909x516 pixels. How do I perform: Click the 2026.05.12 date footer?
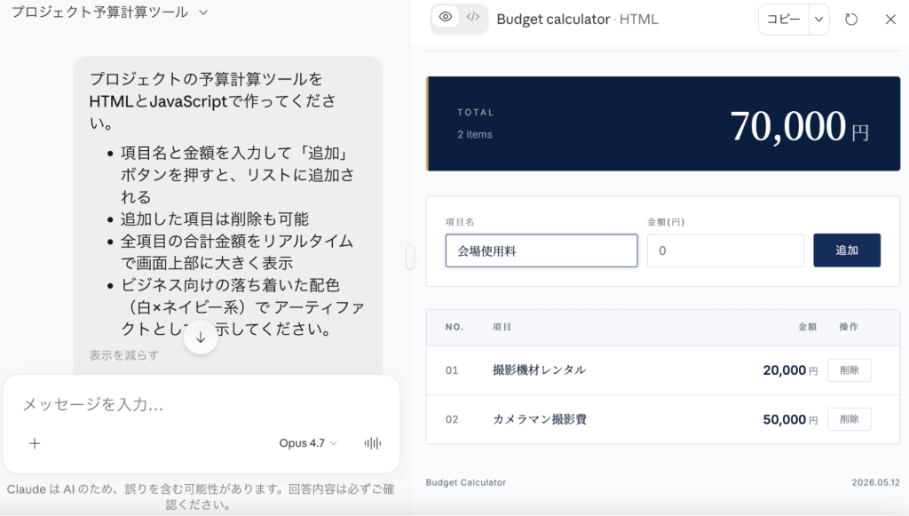pos(875,482)
